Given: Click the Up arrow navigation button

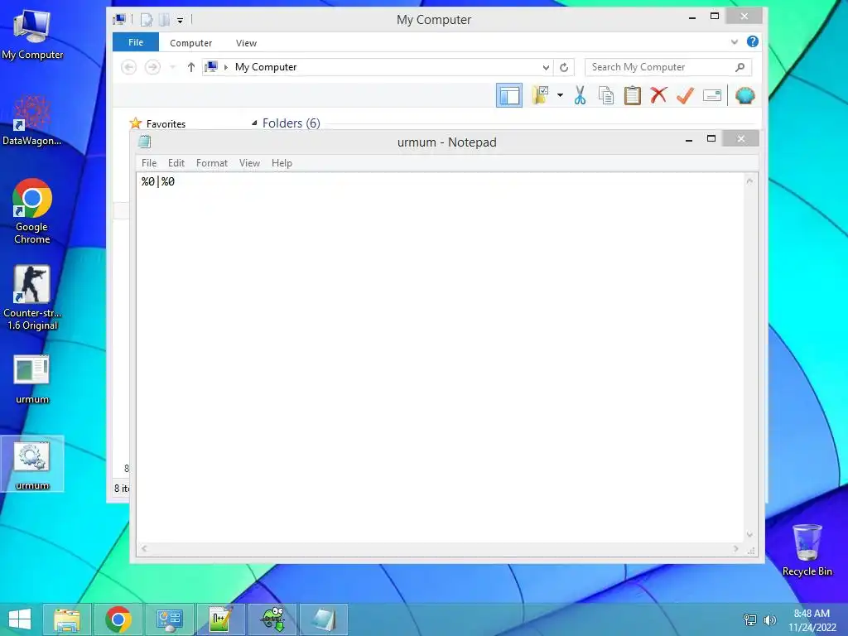Looking at the screenshot, I should click(x=191, y=67).
